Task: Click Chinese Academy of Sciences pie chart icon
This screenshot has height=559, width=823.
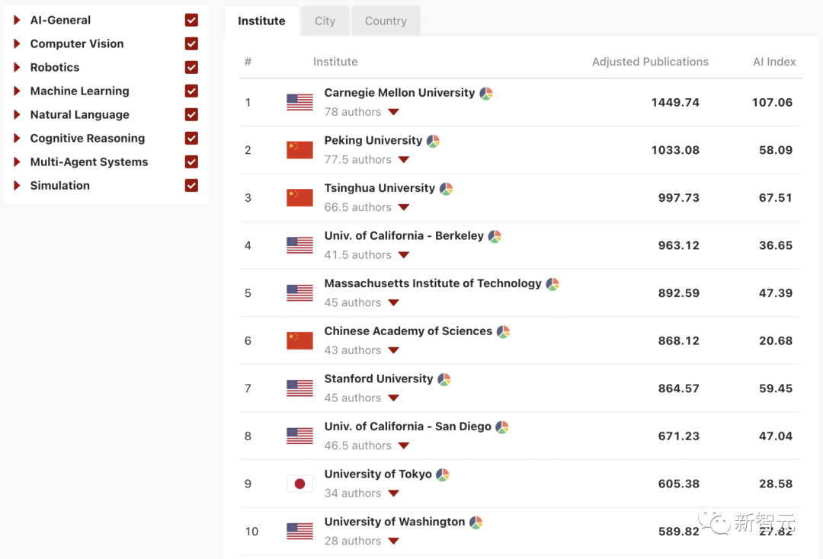Action: pyautogui.click(x=503, y=332)
